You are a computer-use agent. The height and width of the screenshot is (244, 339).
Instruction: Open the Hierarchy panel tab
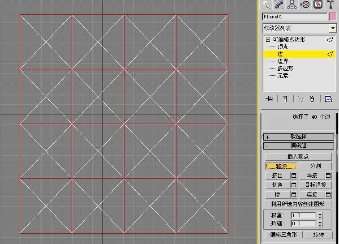click(x=292, y=4)
